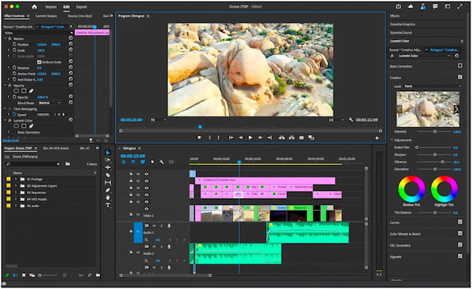The width and height of the screenshot is (472, 289).
Task: Step forward one frame
Action: click(260, 137)
